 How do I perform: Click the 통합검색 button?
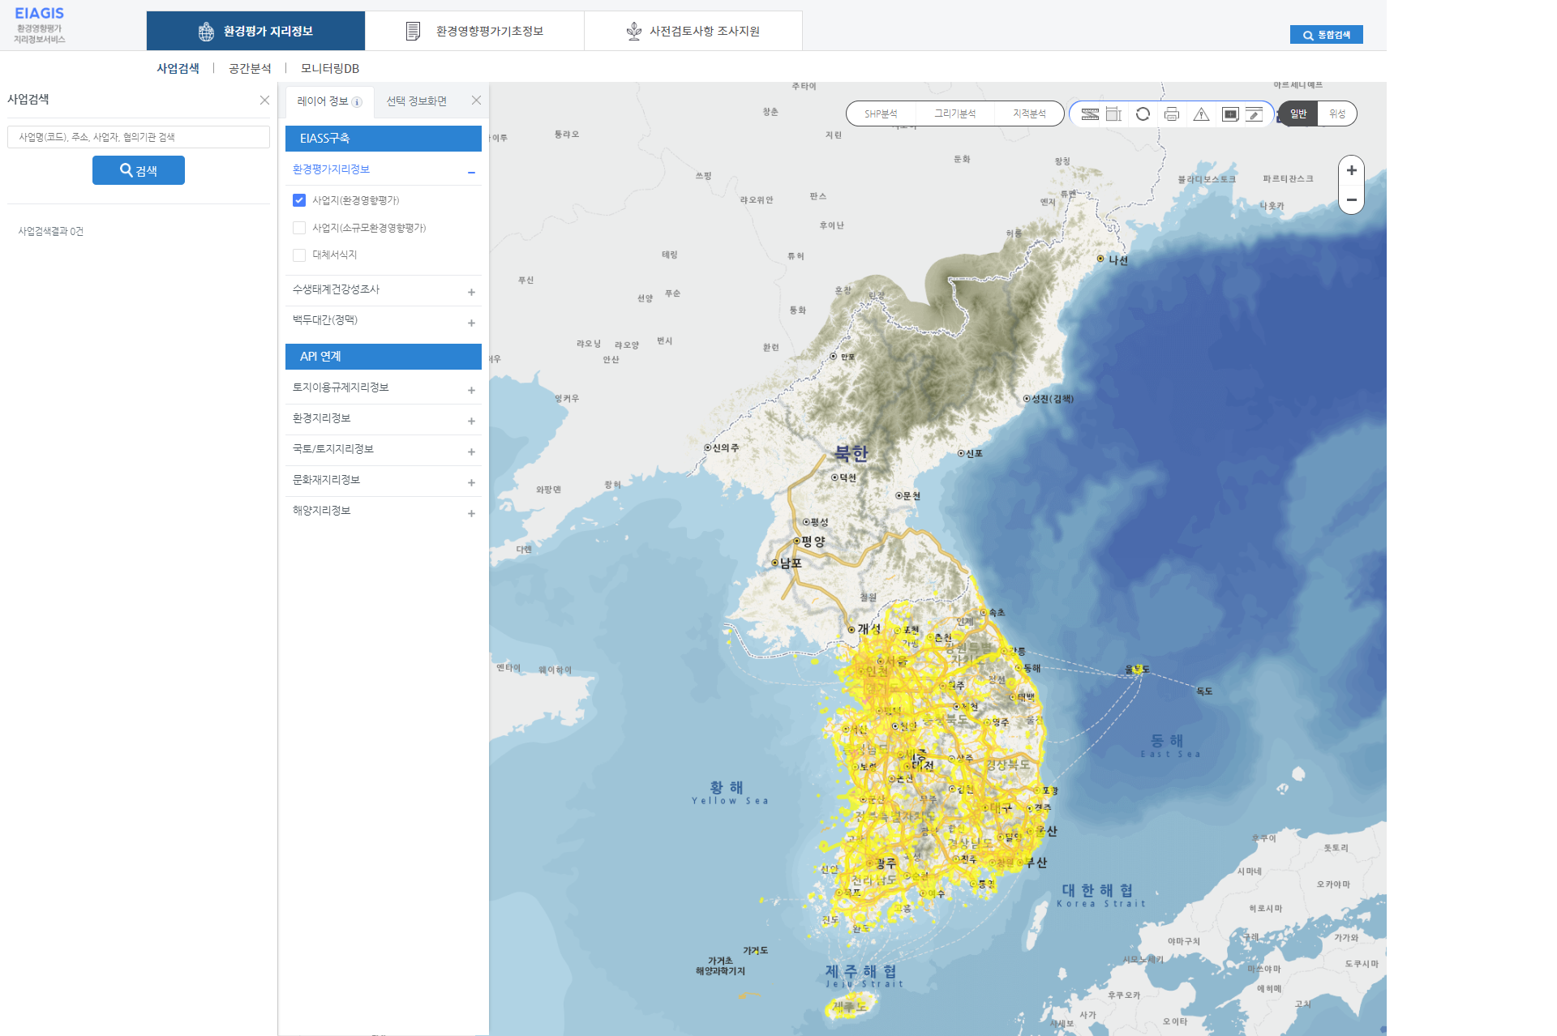[x=1326, y=35]
